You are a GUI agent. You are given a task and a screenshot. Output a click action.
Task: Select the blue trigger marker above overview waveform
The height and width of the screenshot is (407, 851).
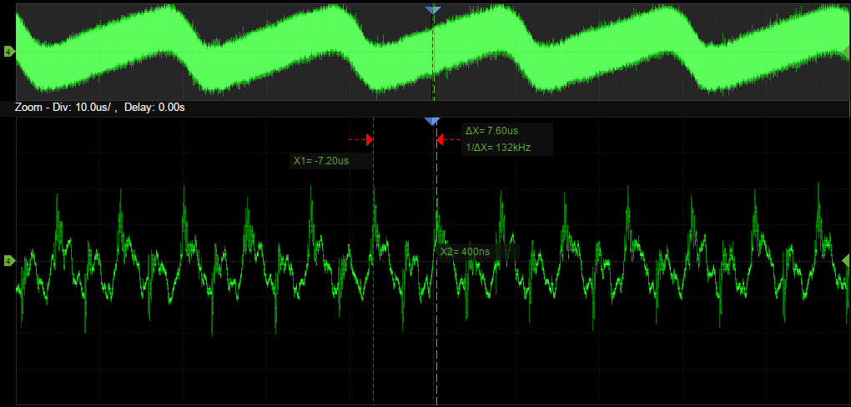(431, 10)
